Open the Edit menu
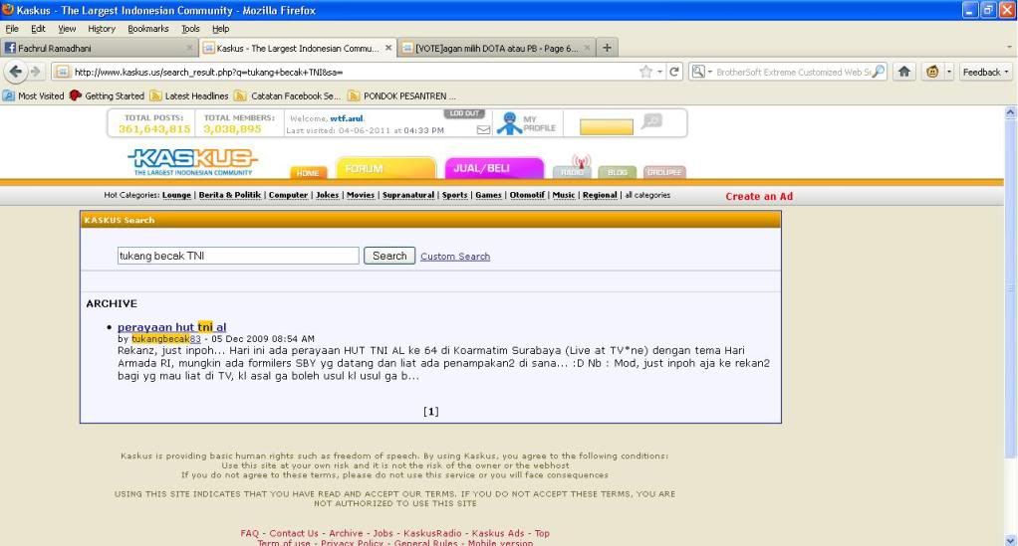The image size is (1018, 546). coord(38,29)
